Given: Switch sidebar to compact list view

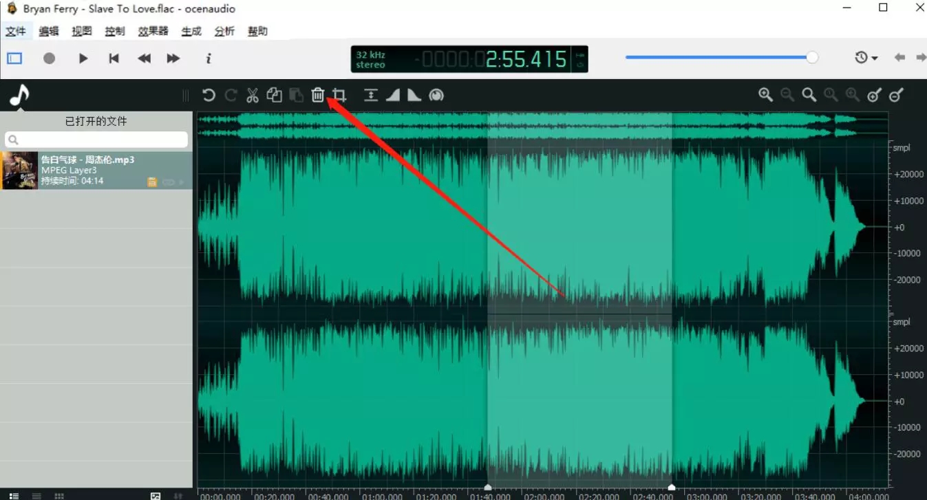Looking at the screenshot, I should [36, 495].
